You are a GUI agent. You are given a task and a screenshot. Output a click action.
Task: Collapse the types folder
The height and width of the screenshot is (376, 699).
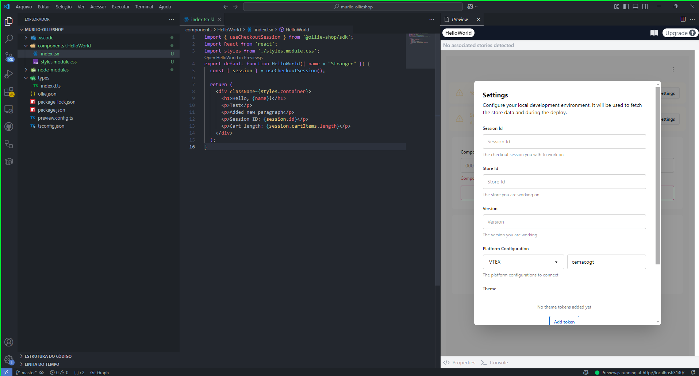click(26, 78)
